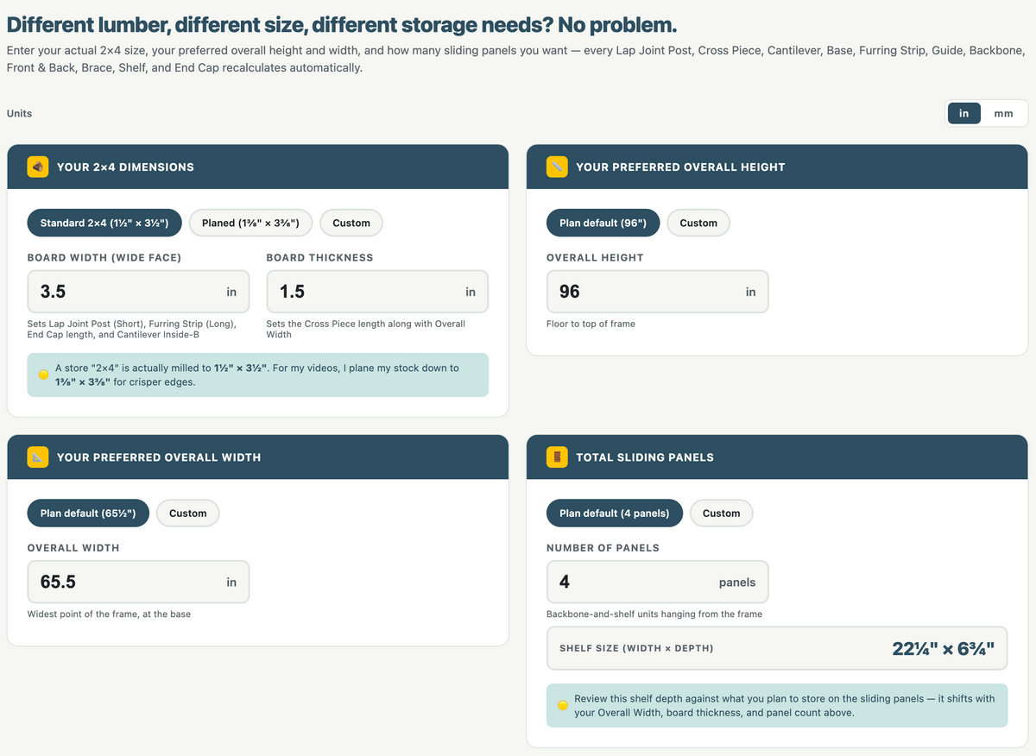Choose Plan default (65½") width option
Screen dimensions: 1036x756
(88, 513)
